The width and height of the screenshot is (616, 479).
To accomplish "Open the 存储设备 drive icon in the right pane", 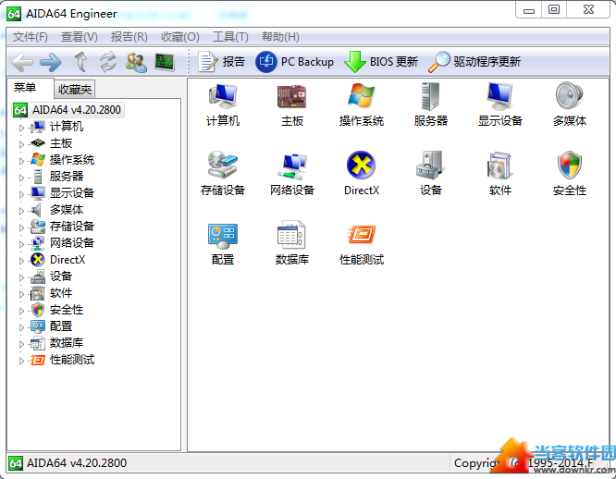I will [223, 165].
